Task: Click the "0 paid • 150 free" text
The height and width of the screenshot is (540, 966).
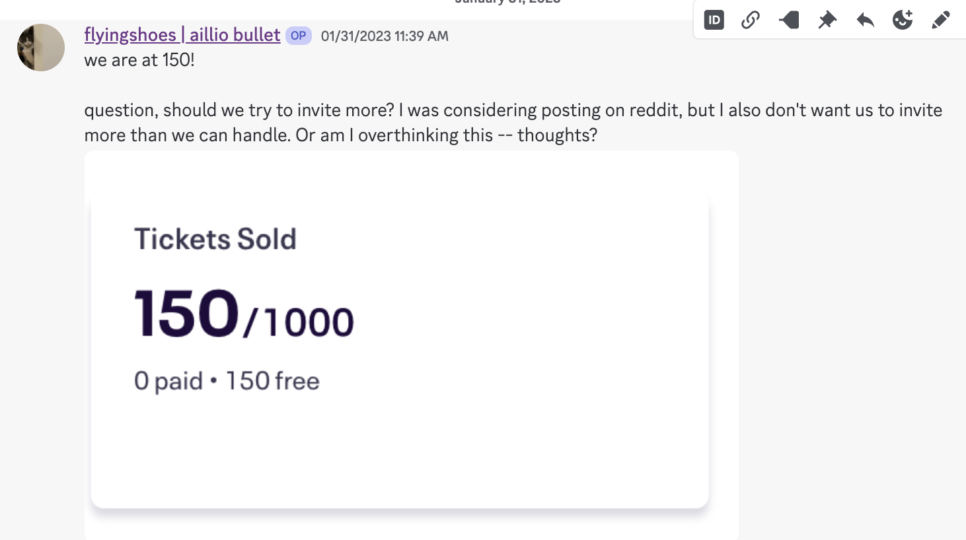Action: (x=227, y=381)
